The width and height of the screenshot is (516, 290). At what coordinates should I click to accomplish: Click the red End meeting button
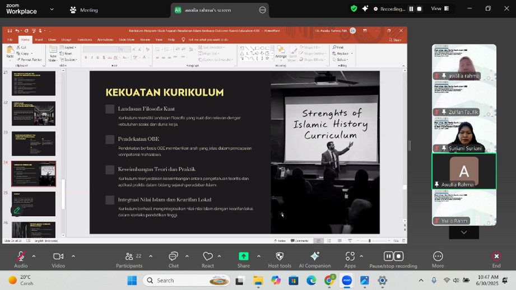tap(496, 256)
